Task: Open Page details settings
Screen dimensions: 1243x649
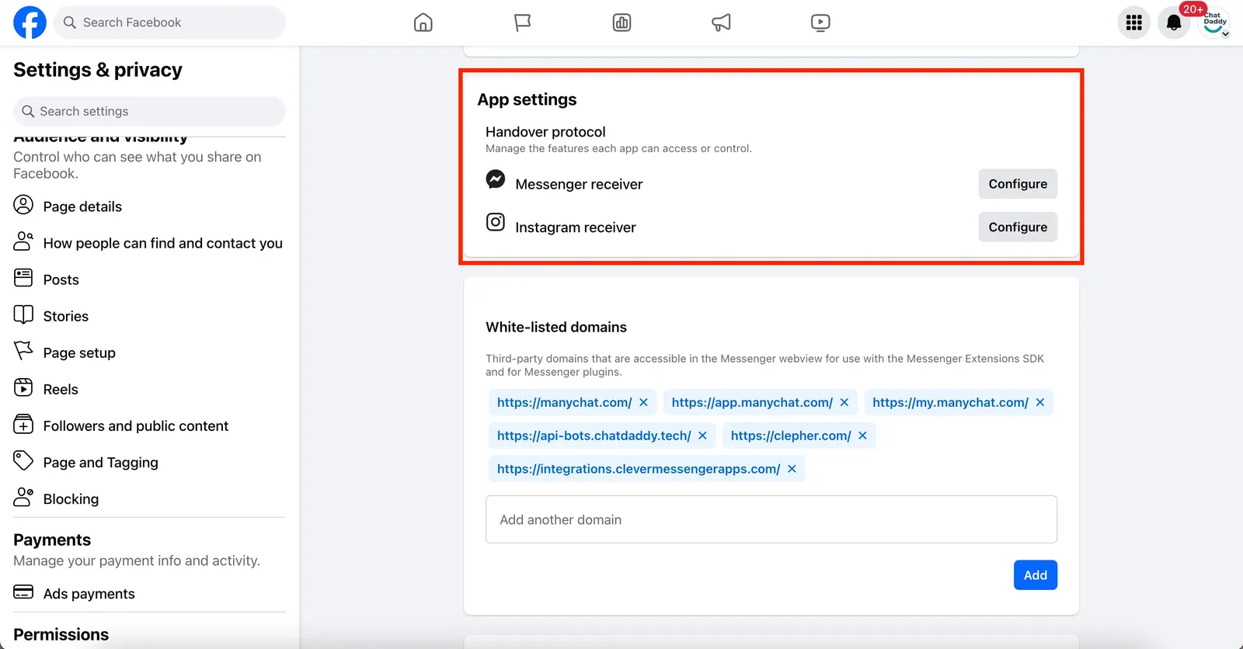Action: tap(82, 206)
